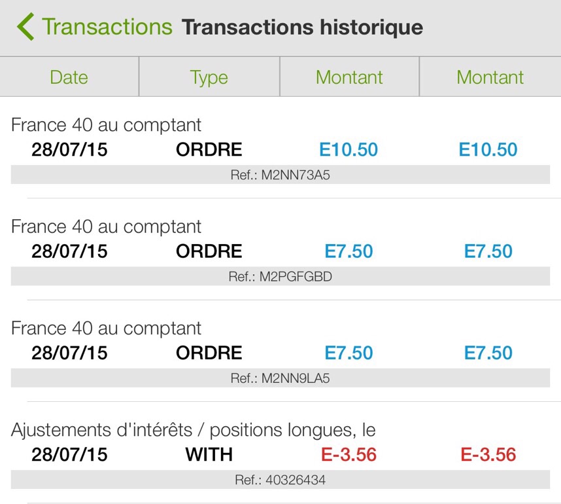Click the France 40 title above M2NN9LA5
Screen dimensions: 561x504
coord(107,329)
